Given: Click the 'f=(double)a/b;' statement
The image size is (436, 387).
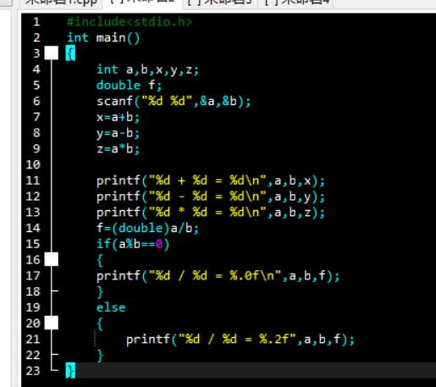Looking at the screenshot, I should [148, 228].
